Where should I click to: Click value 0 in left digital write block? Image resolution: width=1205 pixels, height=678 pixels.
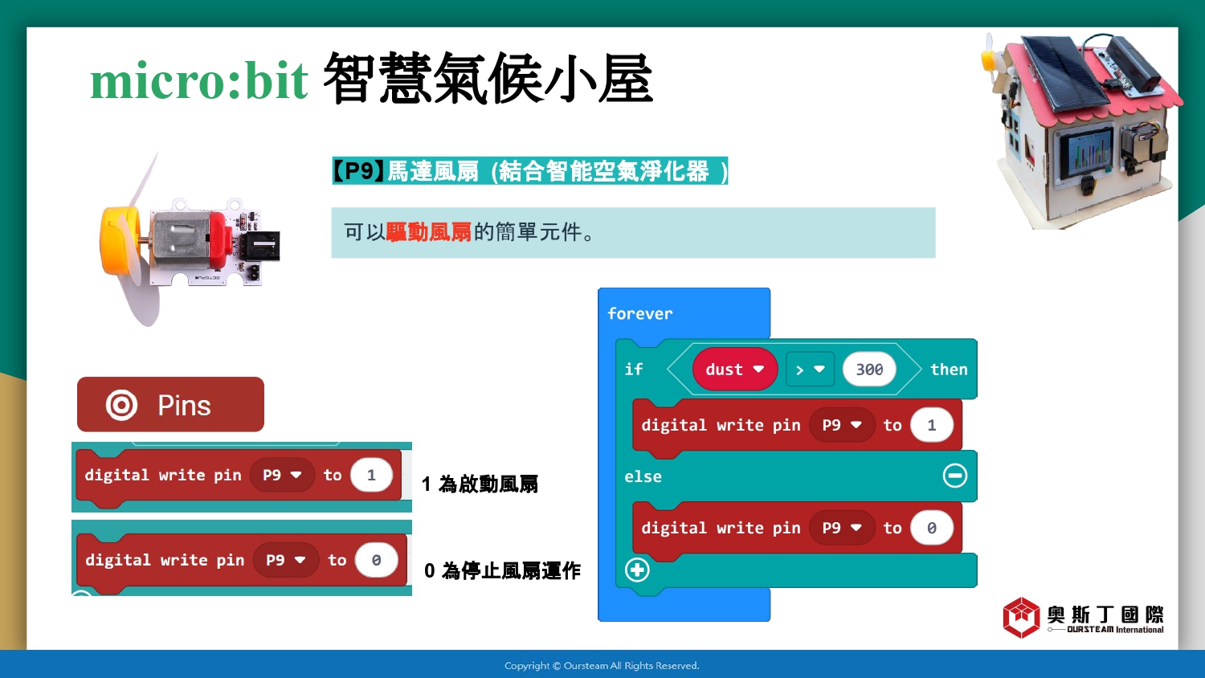[x=376, y=560]
